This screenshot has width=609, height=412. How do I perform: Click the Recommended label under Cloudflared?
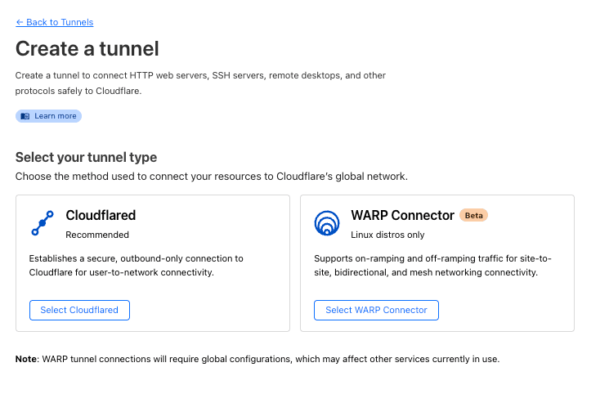coord(97,235)
